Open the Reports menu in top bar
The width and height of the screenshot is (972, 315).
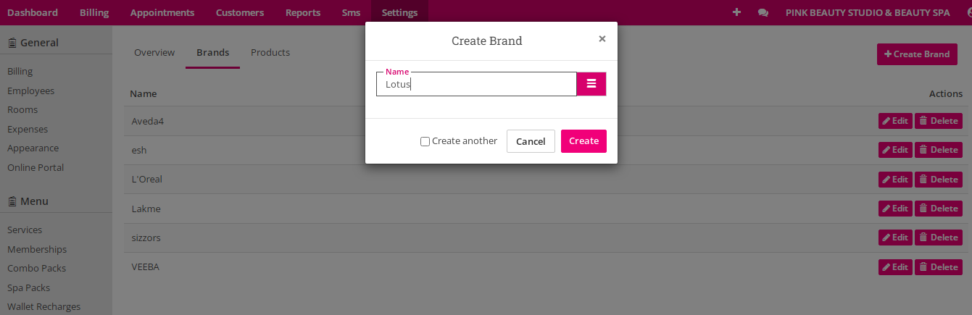[303, 12]
